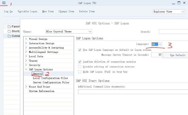Open the Favorites folder in SAP Logon
The image size is (188, 115).
click(x=14, y=26)
